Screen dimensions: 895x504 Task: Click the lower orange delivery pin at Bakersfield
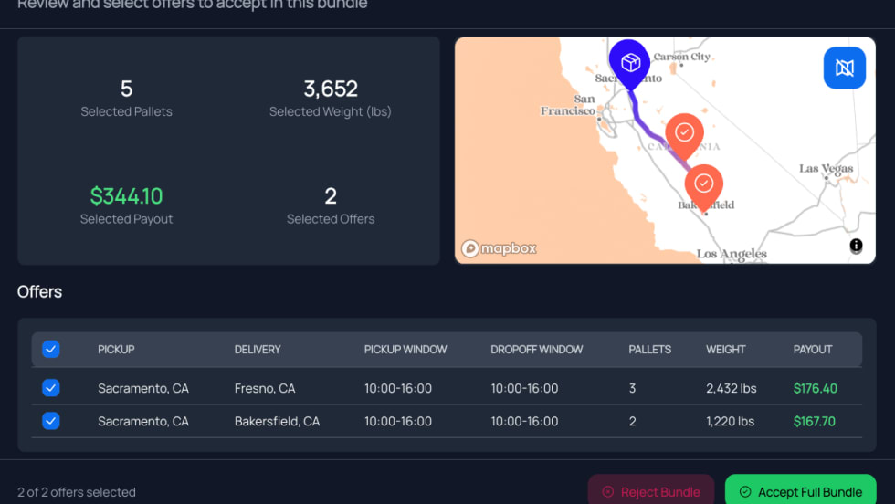pos(703,184)
